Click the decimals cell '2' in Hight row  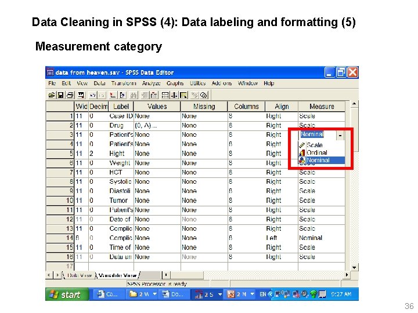pos(98,154)
